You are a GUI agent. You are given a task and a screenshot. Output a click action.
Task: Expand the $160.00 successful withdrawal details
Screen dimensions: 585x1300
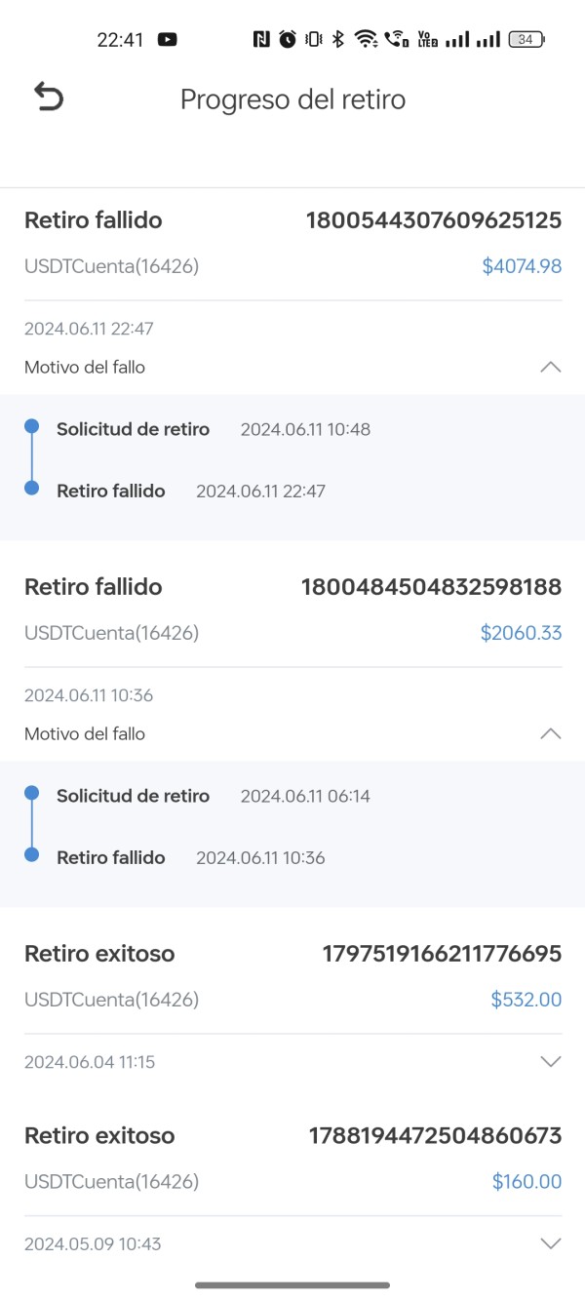(550, 1243)
